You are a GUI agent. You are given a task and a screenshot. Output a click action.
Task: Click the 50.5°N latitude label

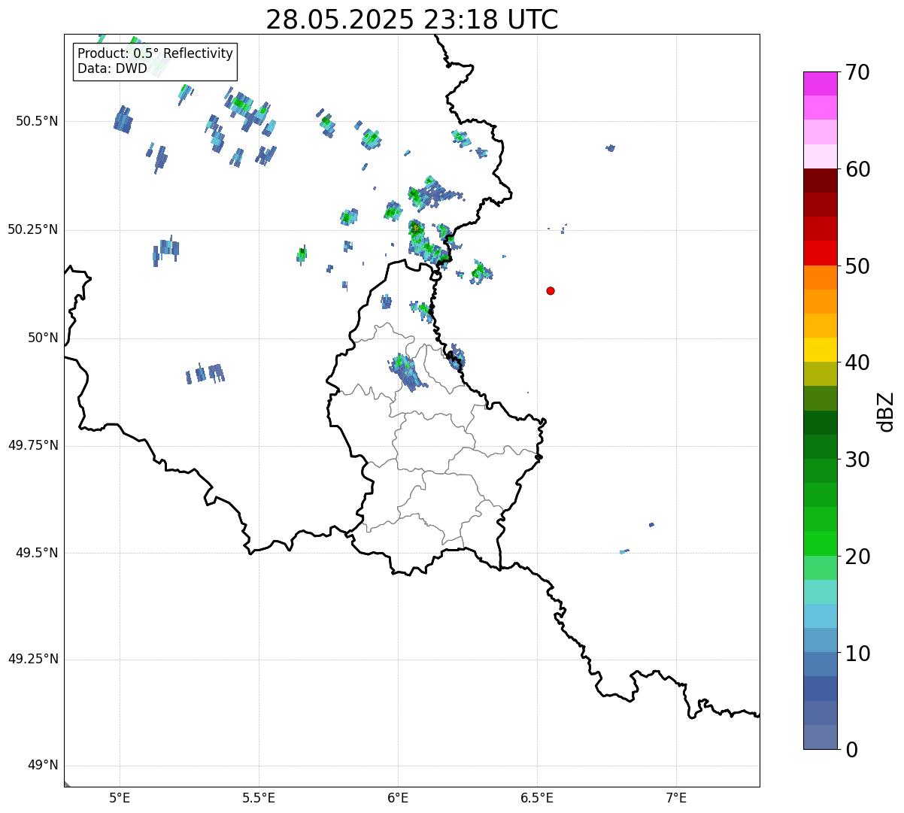click(x=37, y=121)
